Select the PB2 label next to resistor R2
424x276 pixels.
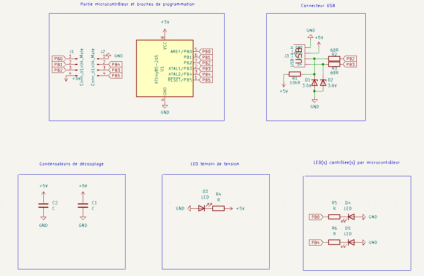tap(350, 59)
